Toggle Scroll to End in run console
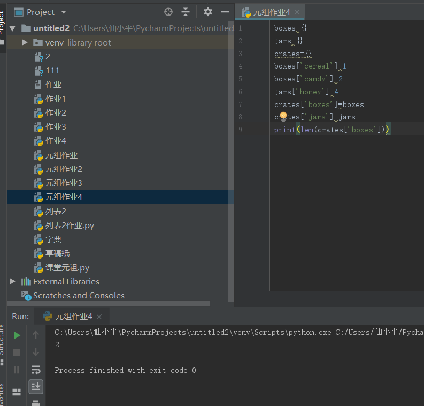424x406 pixels. click(x=36, y=387)
